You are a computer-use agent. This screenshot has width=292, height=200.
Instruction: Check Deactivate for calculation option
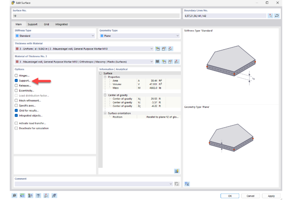pyautogui.click(x=16, y=128)
